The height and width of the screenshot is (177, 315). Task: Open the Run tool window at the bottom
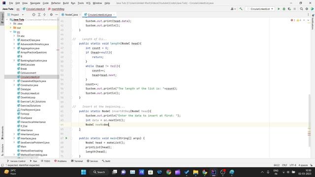point(33,161)
